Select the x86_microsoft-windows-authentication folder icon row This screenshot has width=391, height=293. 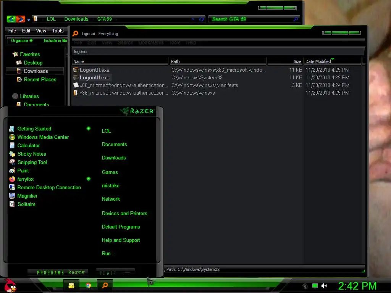point(75,93)
